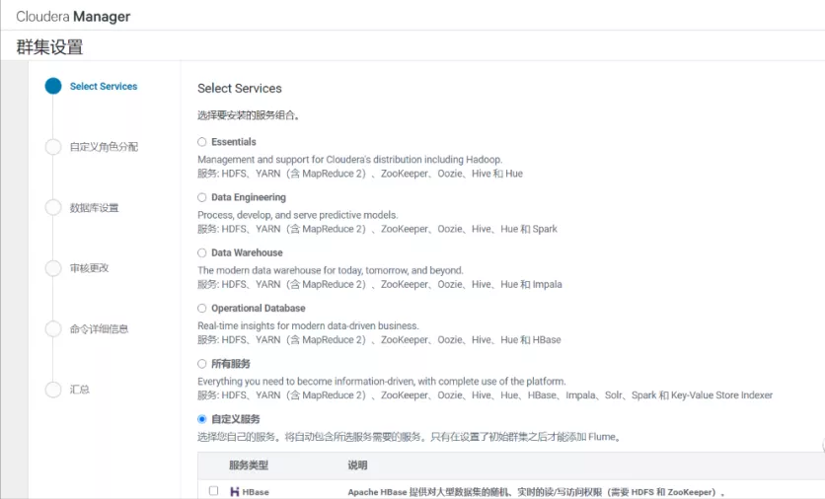This screenshot has width=825, height=499.
Task: Click the 'Process, develop, and serve predictive models' text
Action: click(298, 215)
